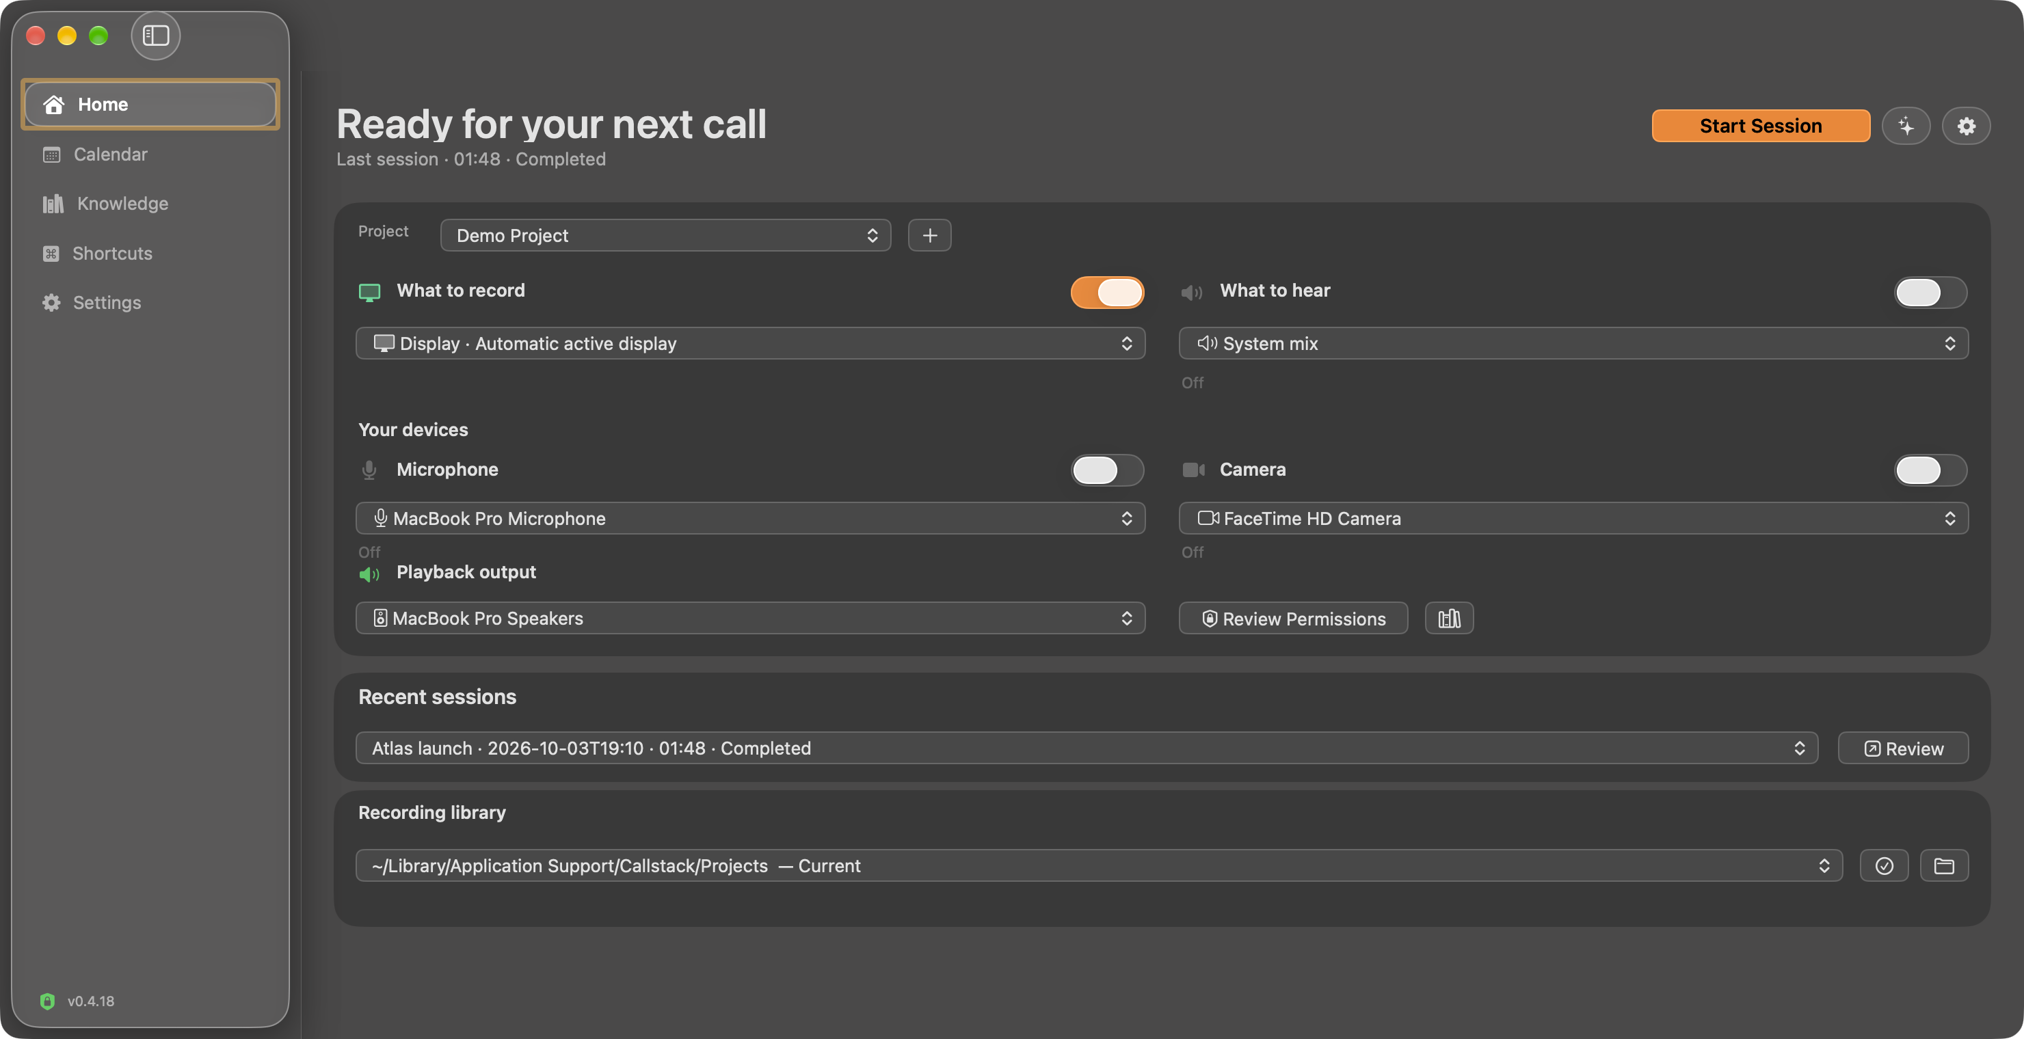Click the Recent sessions heading
Screen dimensions: 2024x1039
click(437, 697)
